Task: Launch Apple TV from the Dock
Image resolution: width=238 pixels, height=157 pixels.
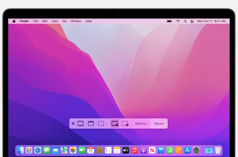Action: tap(126, 150)
